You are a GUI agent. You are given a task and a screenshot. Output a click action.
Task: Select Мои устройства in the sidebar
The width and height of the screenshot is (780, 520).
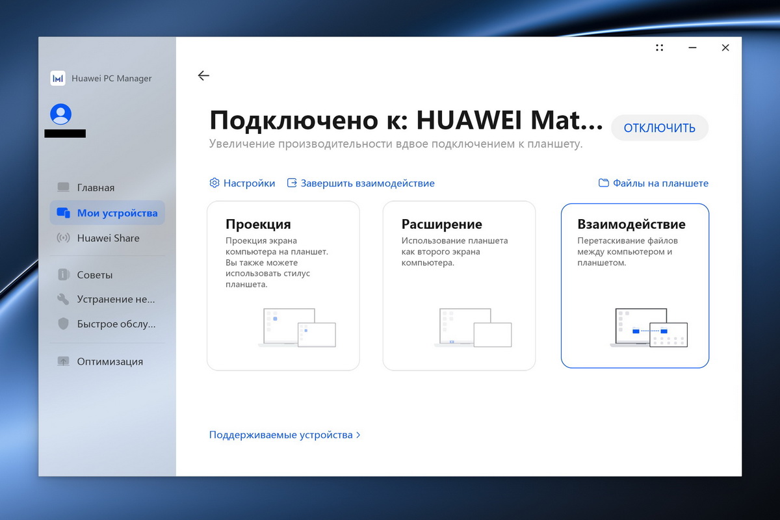[x=107, y=213]
